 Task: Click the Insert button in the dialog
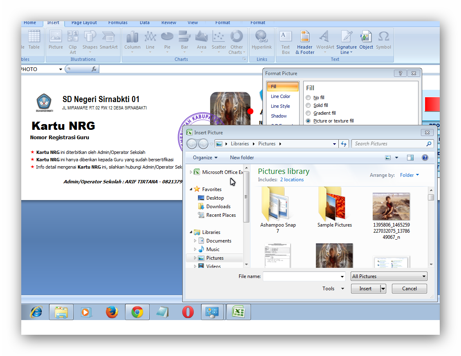coord(365,288)
